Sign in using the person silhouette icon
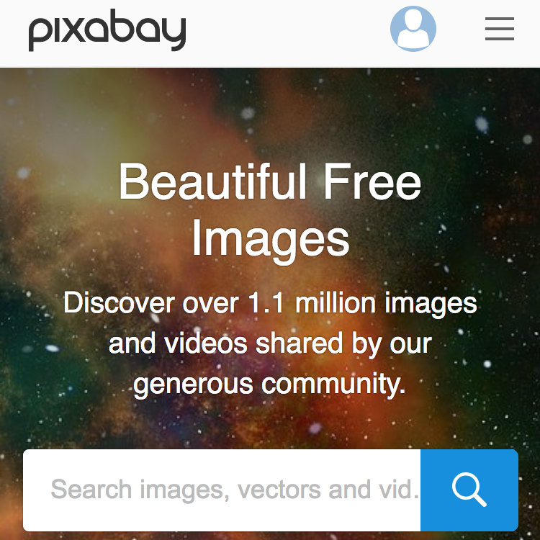Viewport: 540px width, 540px height. pos(413,29)
